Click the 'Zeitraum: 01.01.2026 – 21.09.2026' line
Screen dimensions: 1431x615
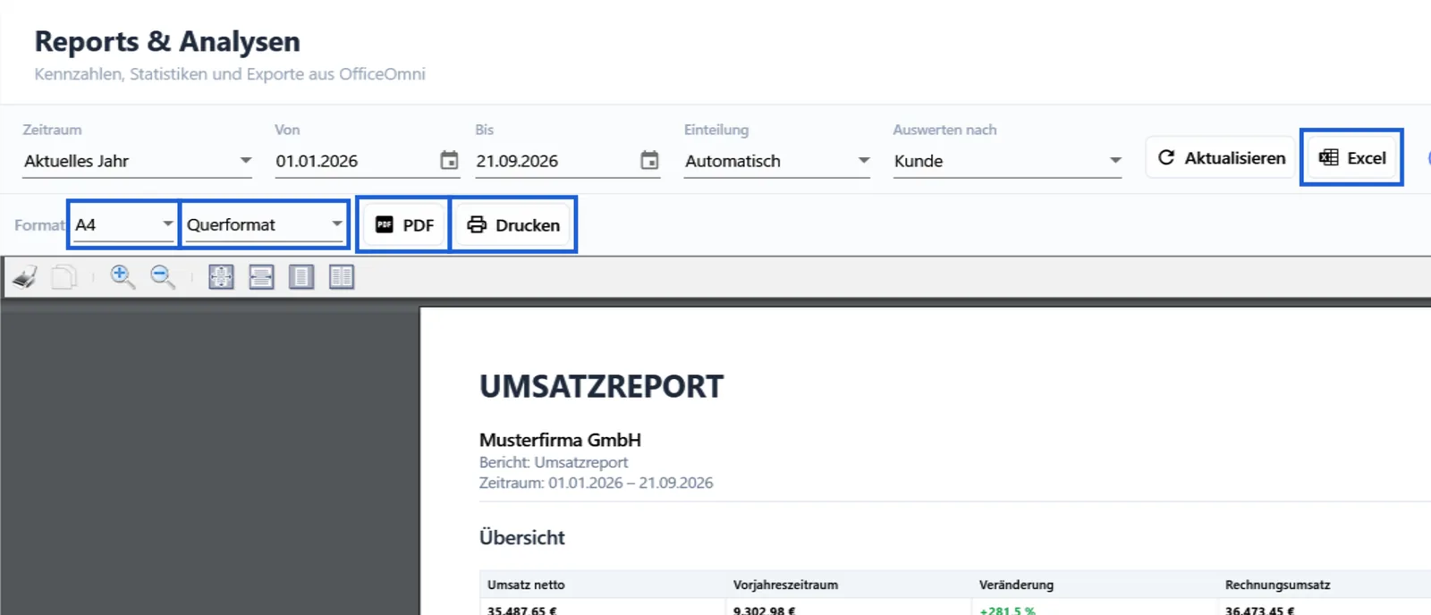pyautogui.click(x=596, y=483)
